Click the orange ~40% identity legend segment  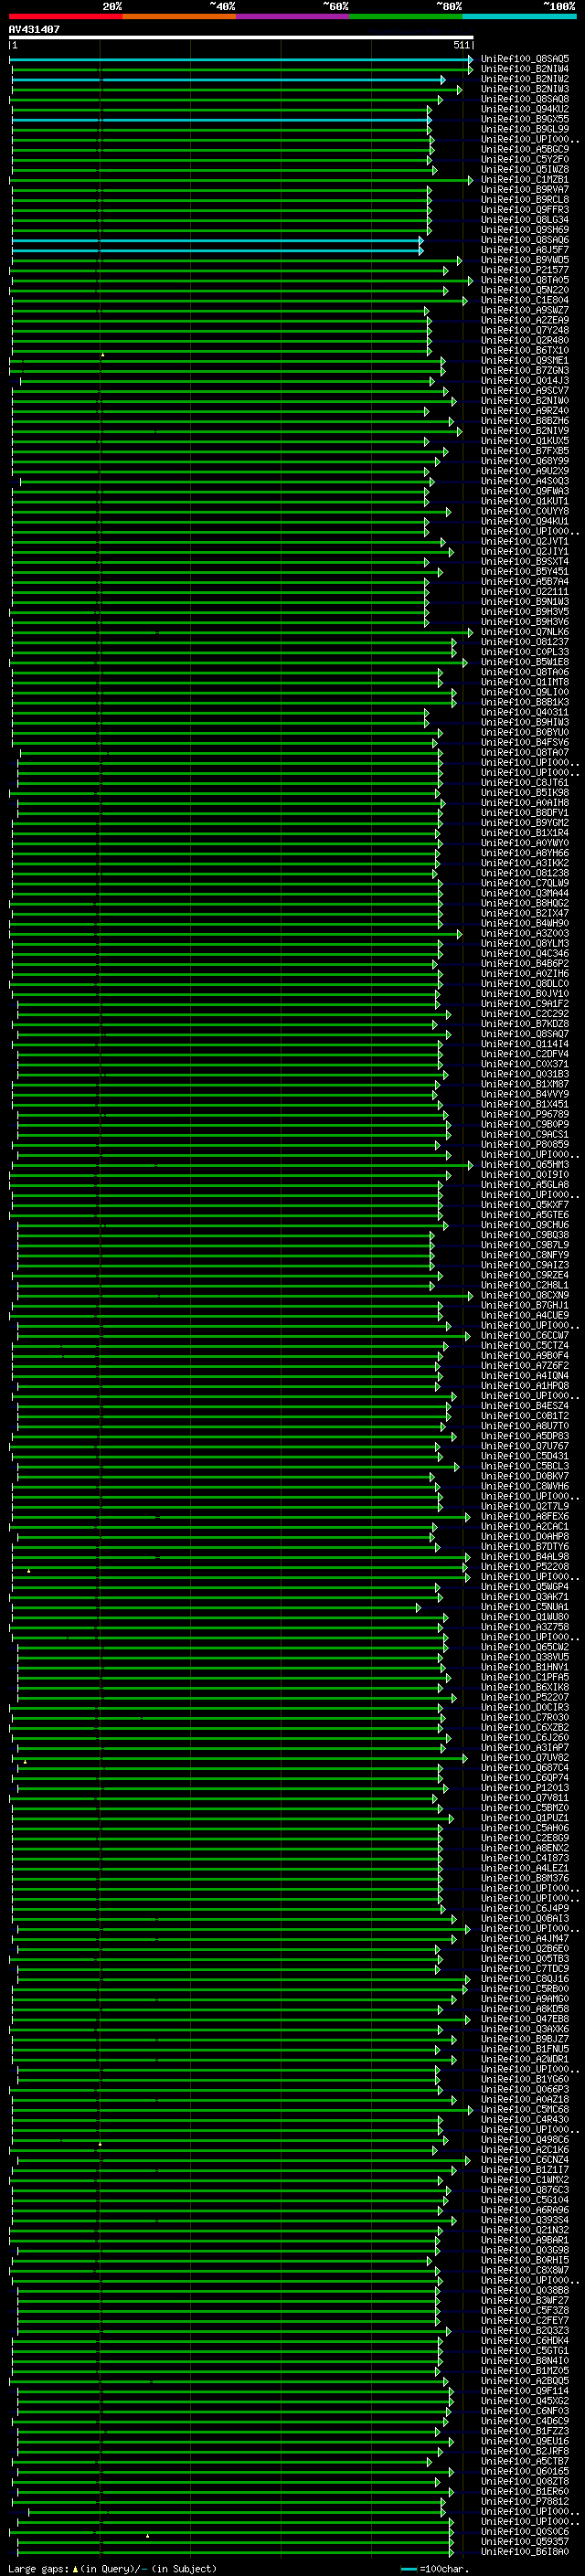point(179,16)
